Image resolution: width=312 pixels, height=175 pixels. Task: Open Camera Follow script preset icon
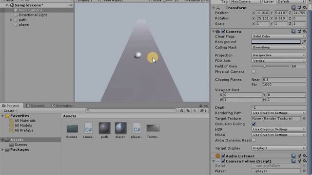click(x=299, y=161)
